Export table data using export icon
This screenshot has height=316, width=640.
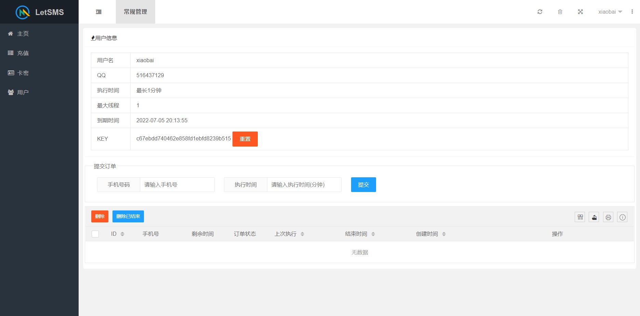tap(594, 217)
